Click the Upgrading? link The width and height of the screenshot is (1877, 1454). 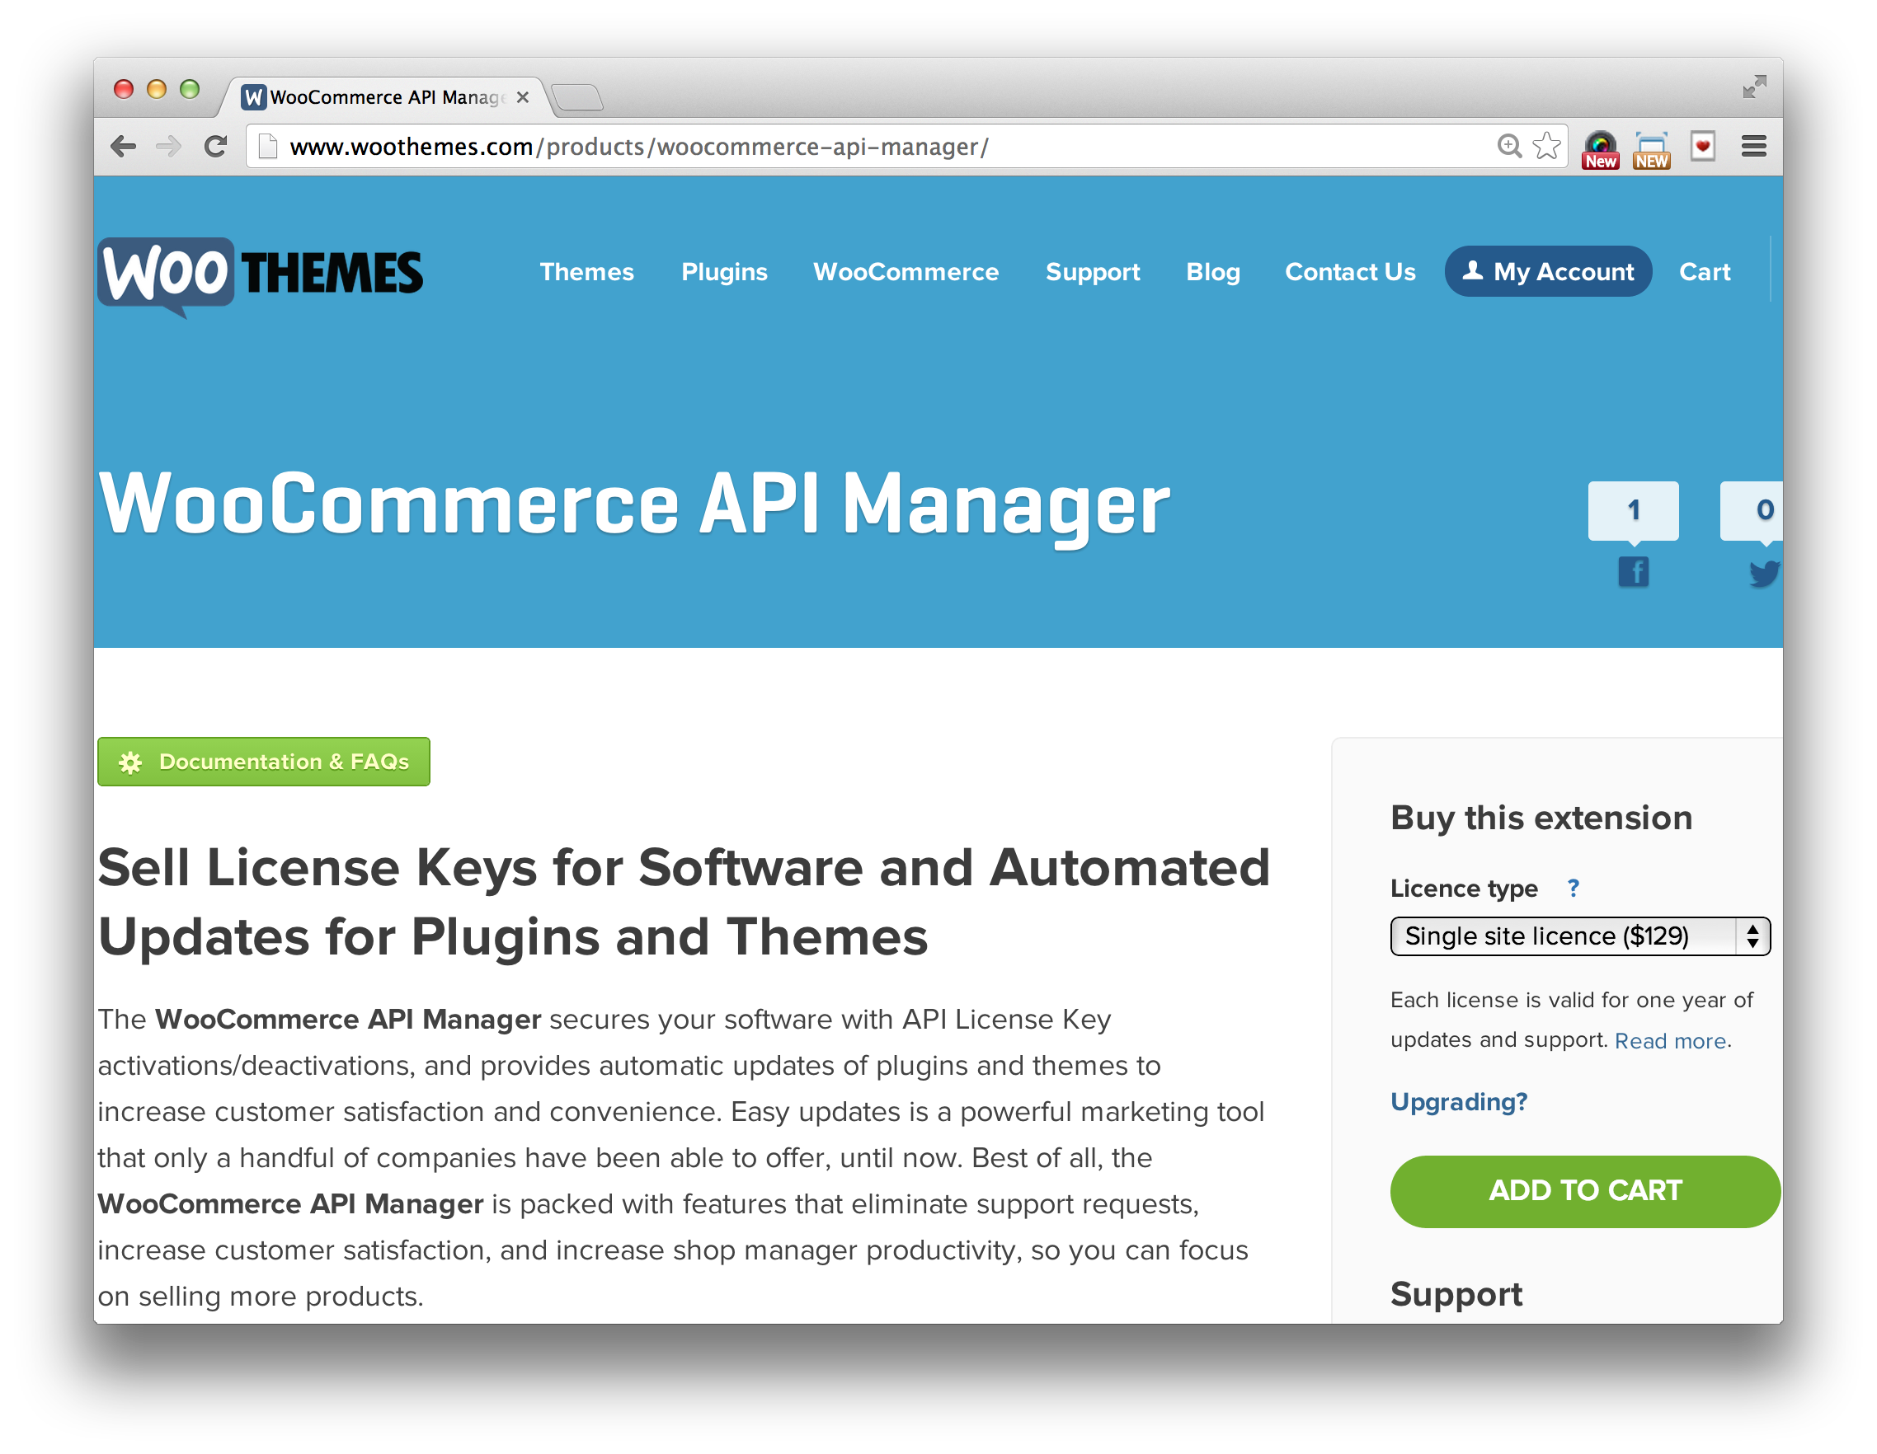pyautogui.click(x=1458, y=1102)
